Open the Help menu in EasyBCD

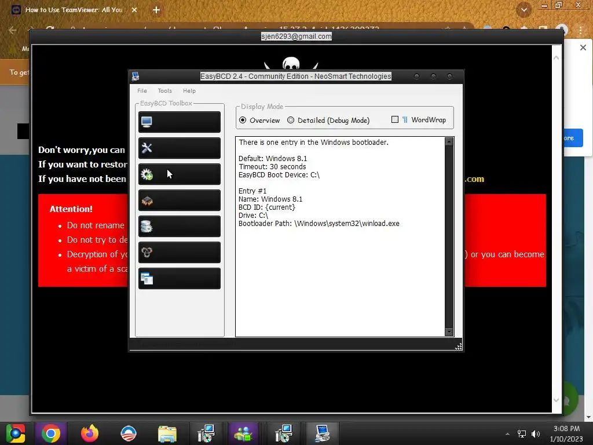(189, 91)
